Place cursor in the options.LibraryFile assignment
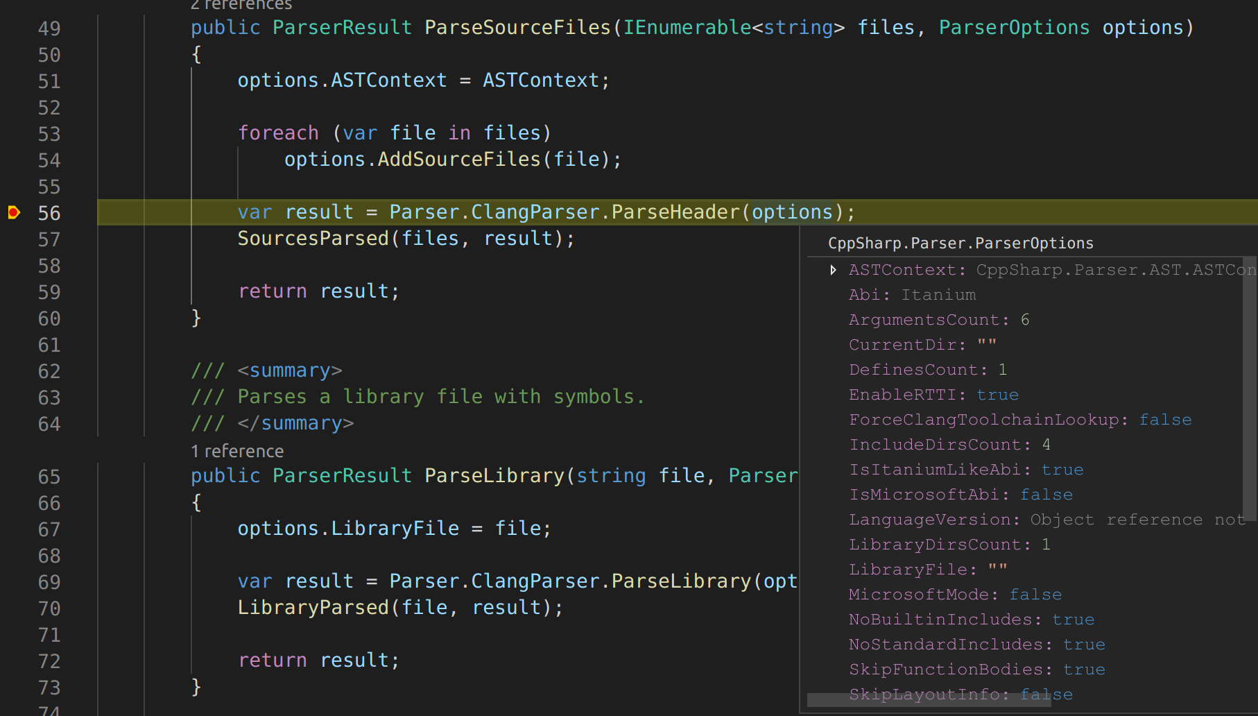Screen dimensions: 1258x716 click(x=395, y=528)
